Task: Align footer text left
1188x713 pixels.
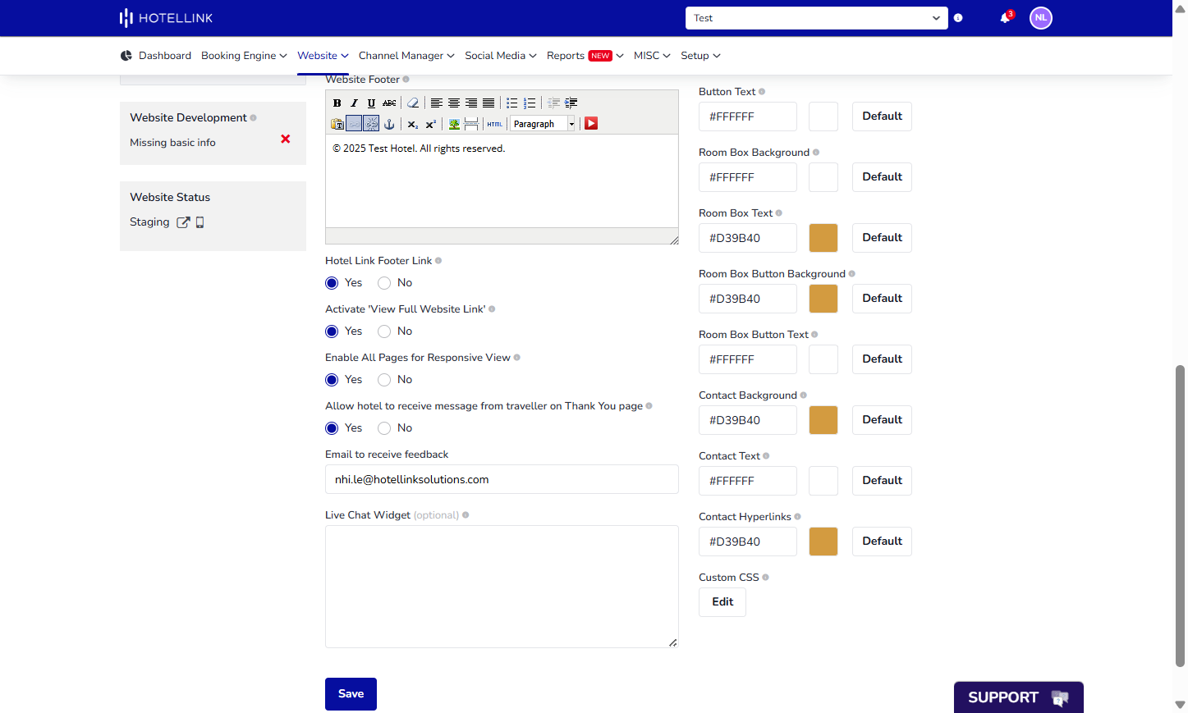Action: (x=437, y=103)
